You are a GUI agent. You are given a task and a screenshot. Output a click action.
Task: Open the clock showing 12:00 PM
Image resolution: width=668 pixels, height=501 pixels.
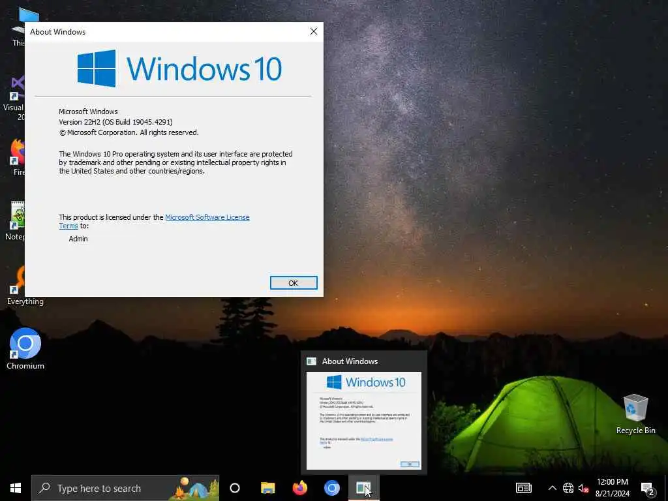(x=612, y=488)
